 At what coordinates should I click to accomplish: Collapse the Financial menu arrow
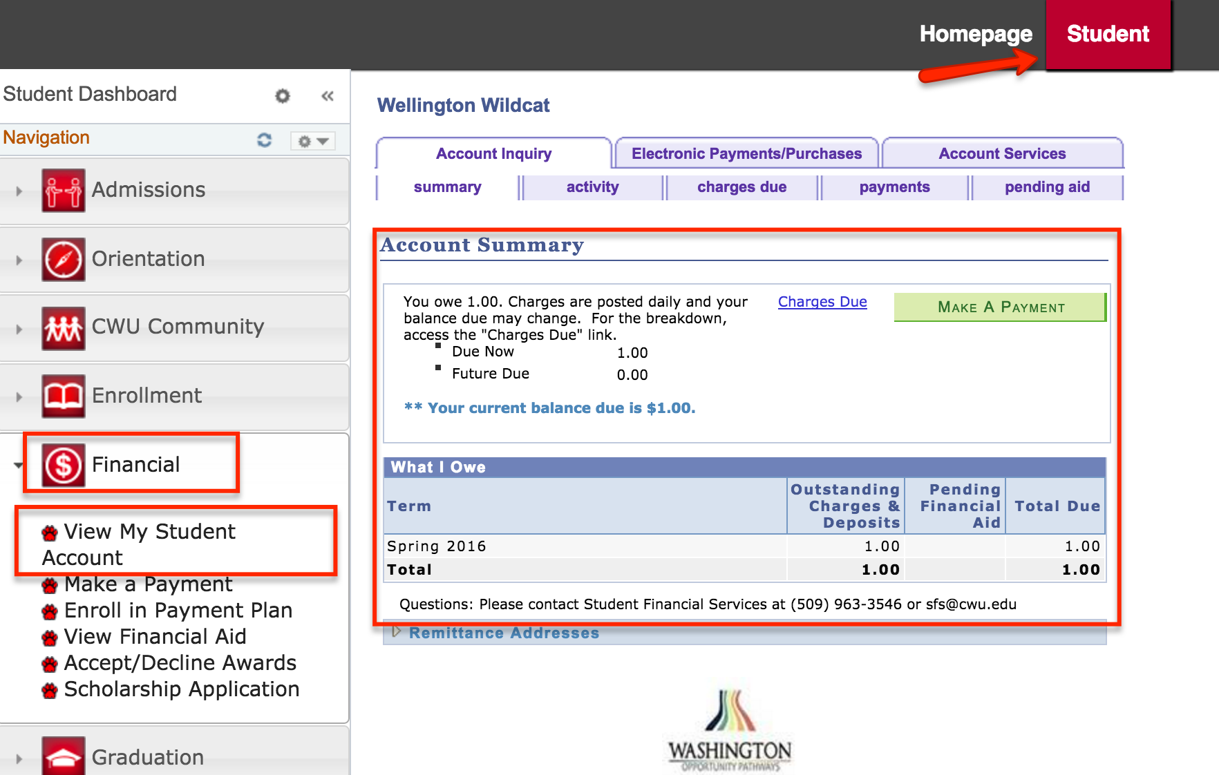(18, 466)
